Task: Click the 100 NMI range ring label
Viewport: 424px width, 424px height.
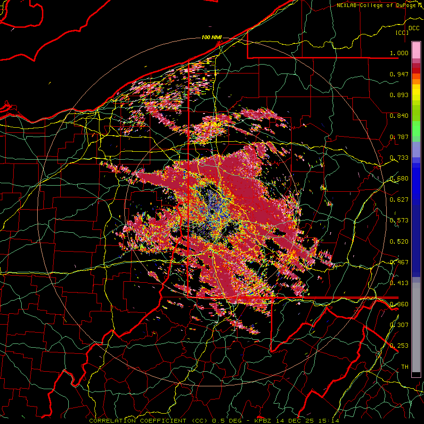Action: click(212, 37)
